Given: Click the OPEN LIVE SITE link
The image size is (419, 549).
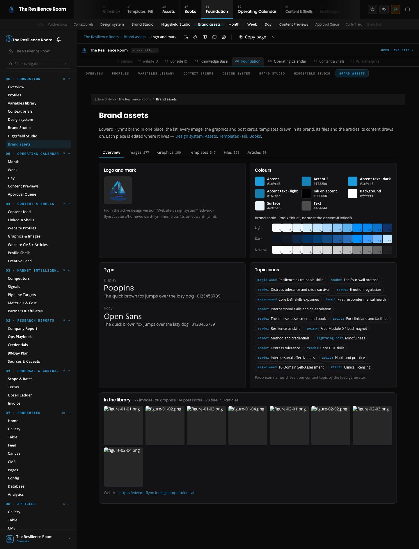Looking at the screenshot, I should [397, 50].
